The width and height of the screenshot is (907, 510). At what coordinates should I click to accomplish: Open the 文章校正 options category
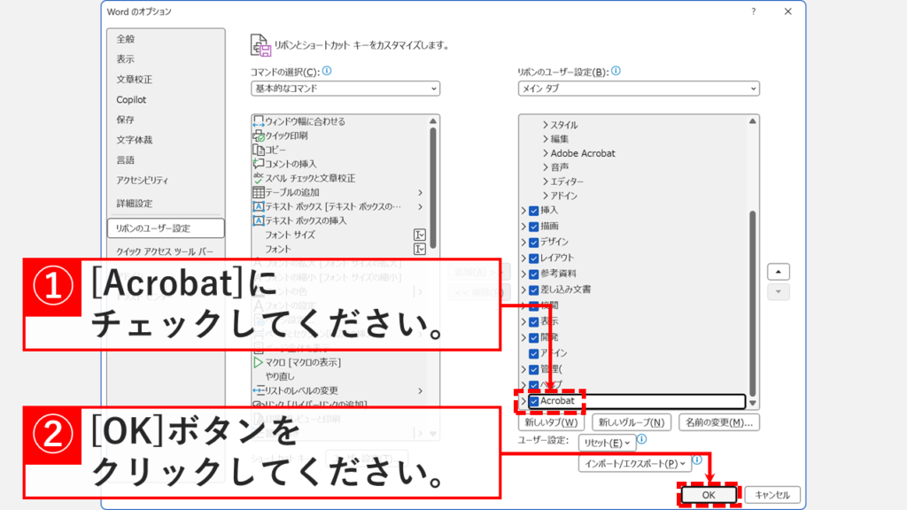[x=135, y=79]
